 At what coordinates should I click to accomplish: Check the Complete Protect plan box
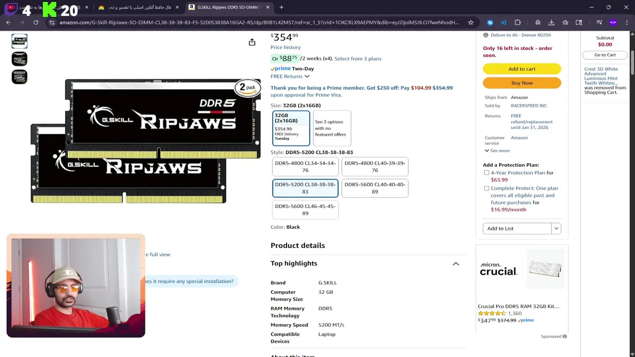[486, 188]
